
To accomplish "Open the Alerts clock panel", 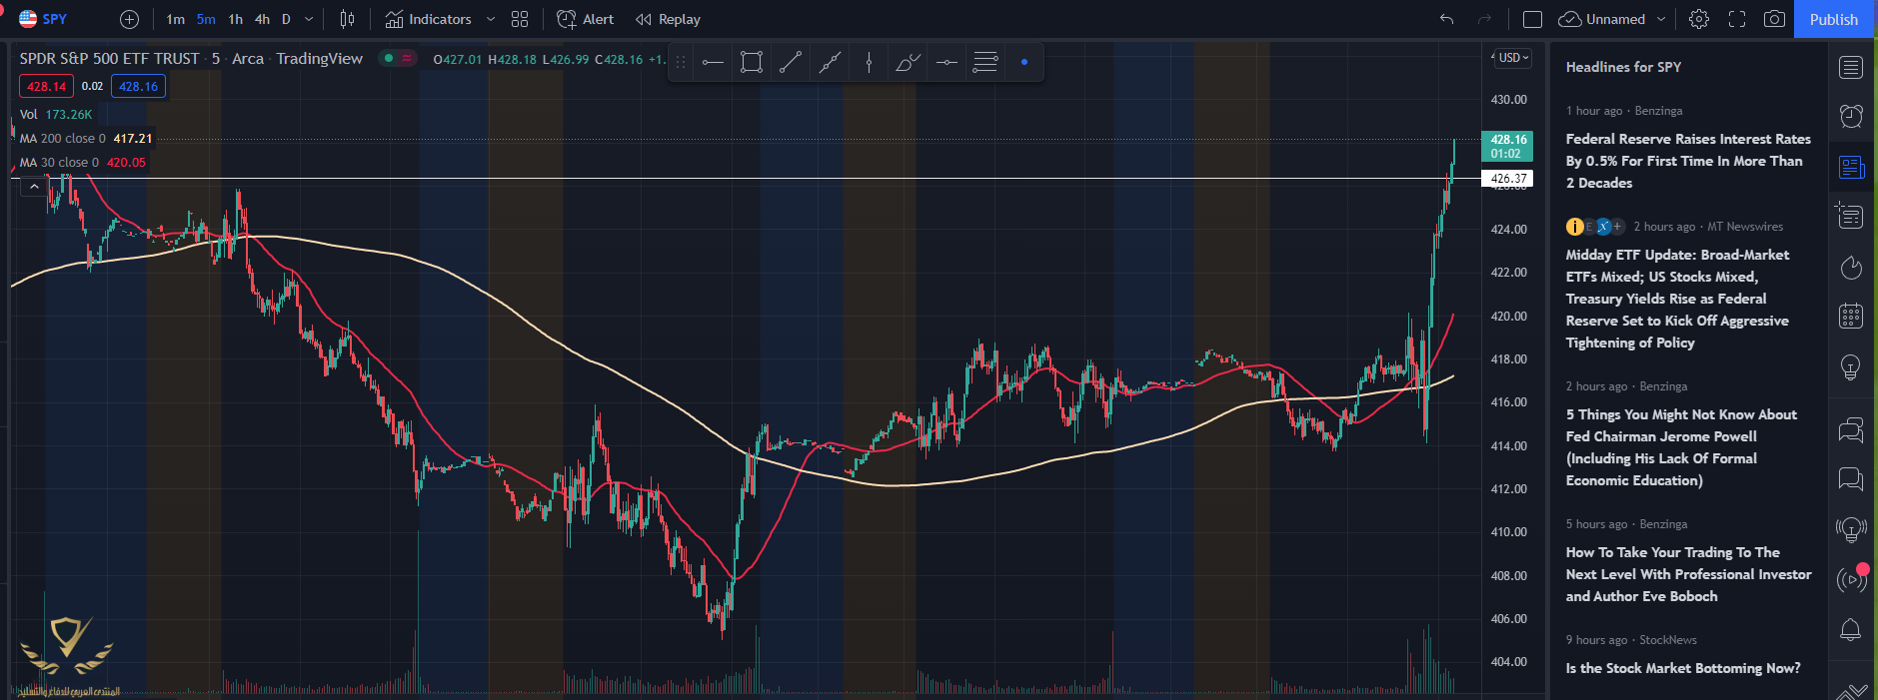I will pos(1851,116).
